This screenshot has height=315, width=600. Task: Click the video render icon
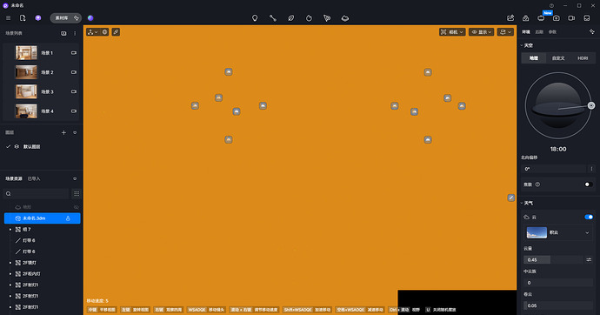[x=571, y=18]
